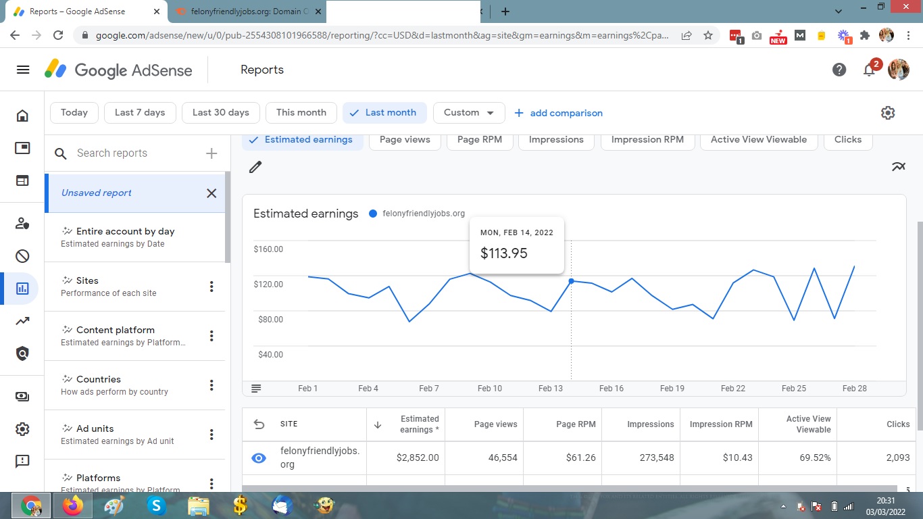Switch to felonyfriendlyjobs.org Domain tab
The image size is (923, 519).
pos(247,11)
